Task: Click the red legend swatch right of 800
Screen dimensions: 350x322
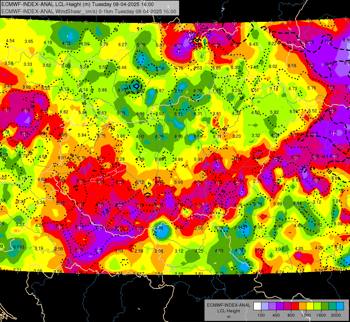Action: coord(295,306)
